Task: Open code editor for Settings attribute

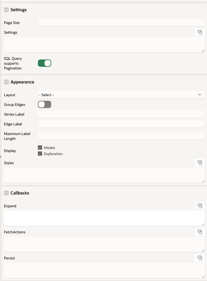Action: tap(200, 32)
